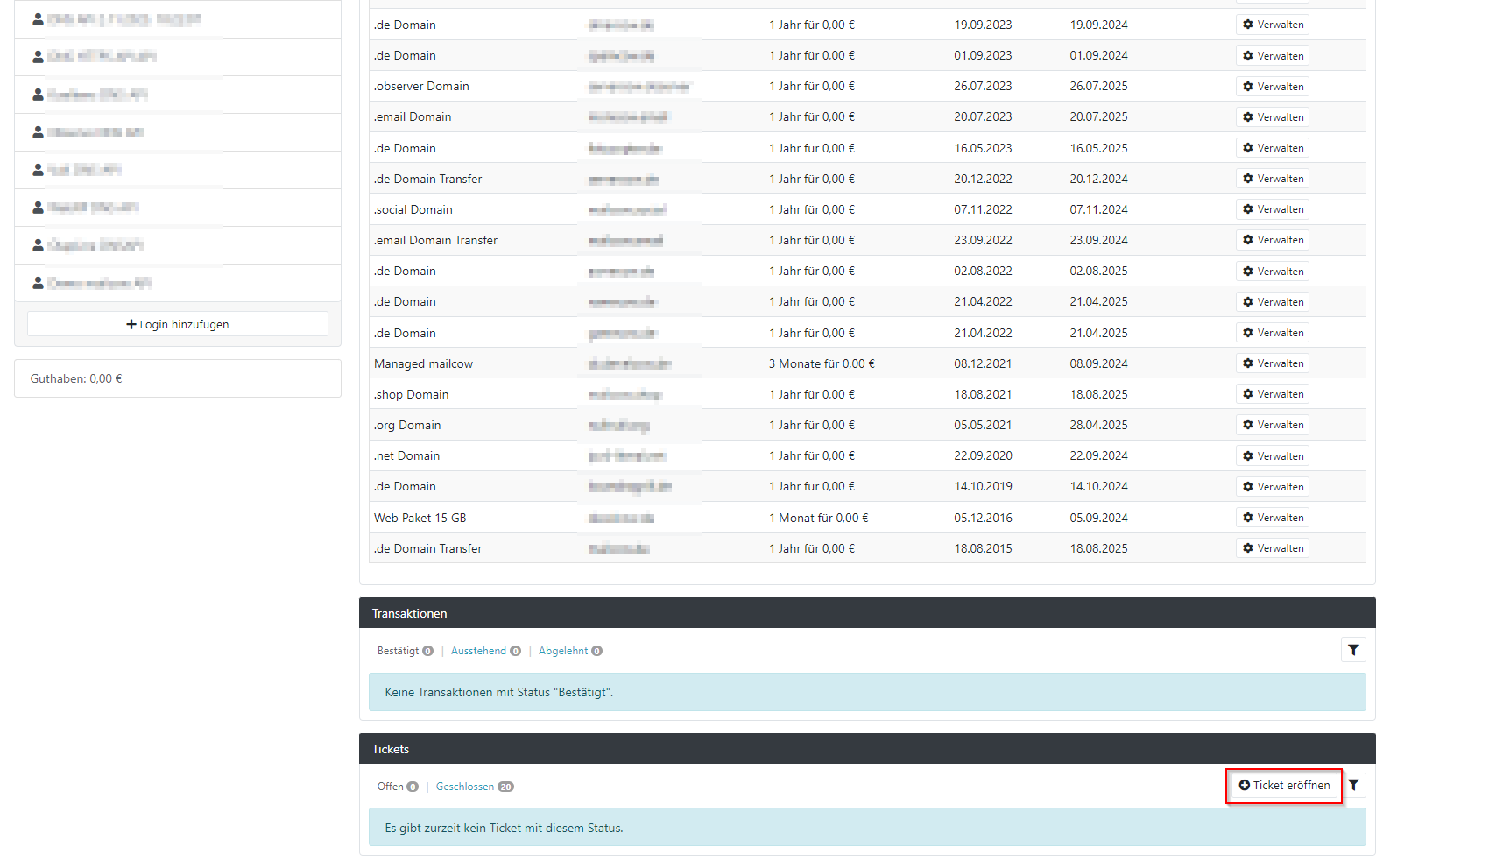Click '.shop Domain' product name
1489x861 pixels.
click(411, 394)
